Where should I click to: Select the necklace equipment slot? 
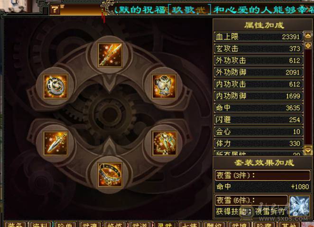coord(164,143)
